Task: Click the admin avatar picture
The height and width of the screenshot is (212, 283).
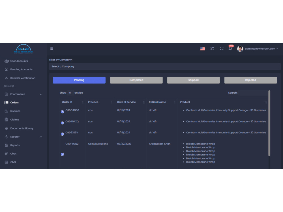Action: tap(240, 49)
